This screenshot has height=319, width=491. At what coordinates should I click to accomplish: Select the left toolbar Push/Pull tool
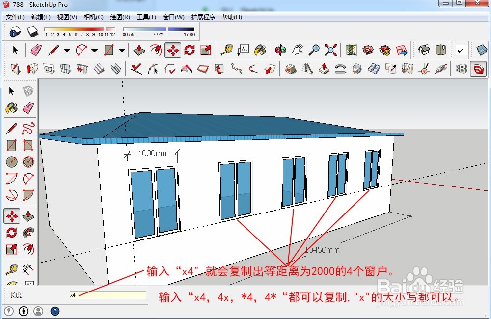coord(28,215)
